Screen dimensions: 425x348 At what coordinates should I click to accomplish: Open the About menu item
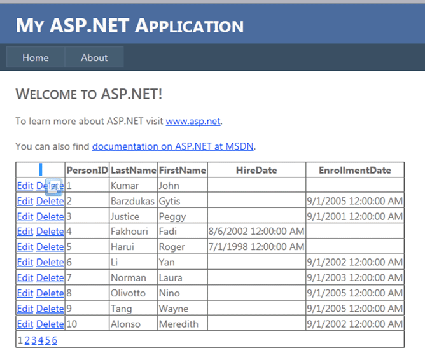[94, 57]
